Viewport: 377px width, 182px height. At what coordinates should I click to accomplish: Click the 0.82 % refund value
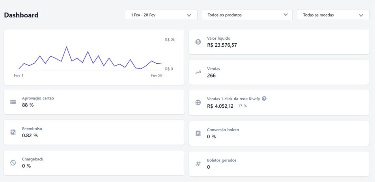30,136
